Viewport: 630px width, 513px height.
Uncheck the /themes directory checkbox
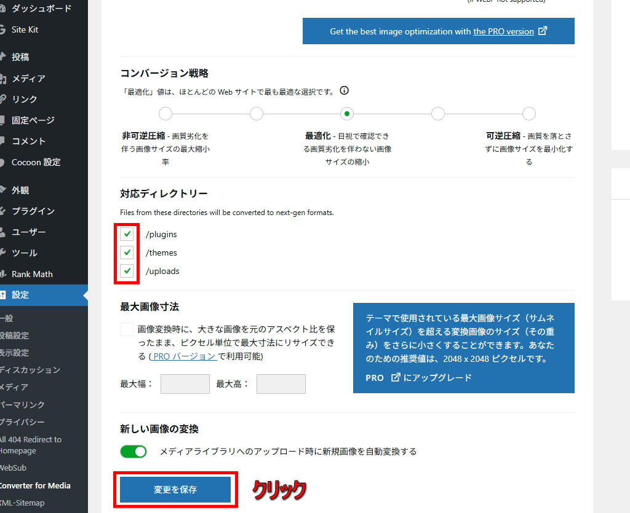[127, 253]
